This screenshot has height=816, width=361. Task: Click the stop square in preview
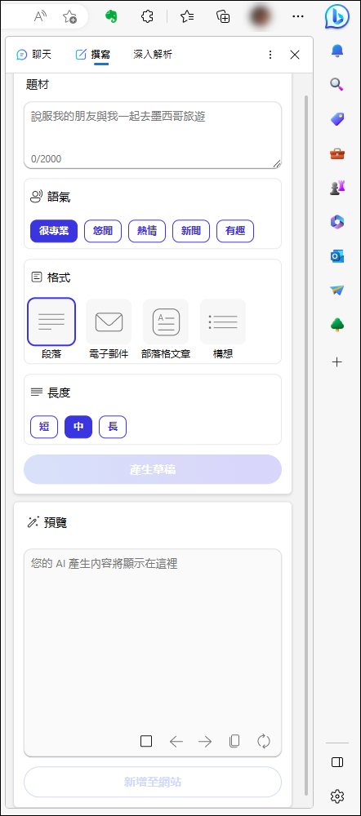coord(146,741)
